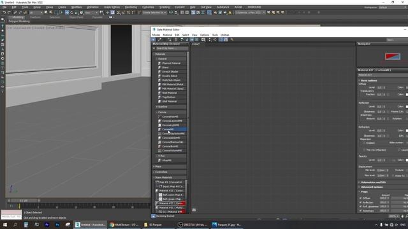Click the Undo arrow in main toolbar
This screenshot has width=408, height=229.
[4, 13]
